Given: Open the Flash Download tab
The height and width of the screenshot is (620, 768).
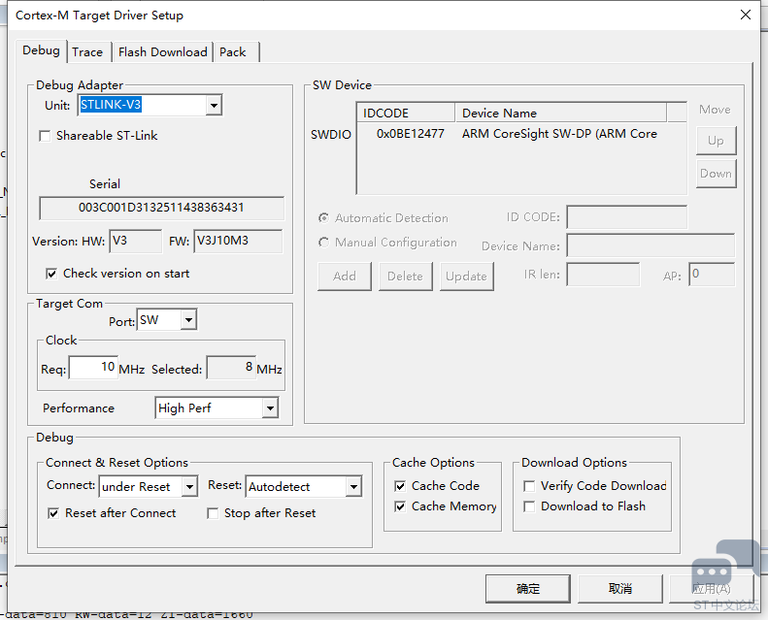Looking at the screenshot, I should point(162,52).
